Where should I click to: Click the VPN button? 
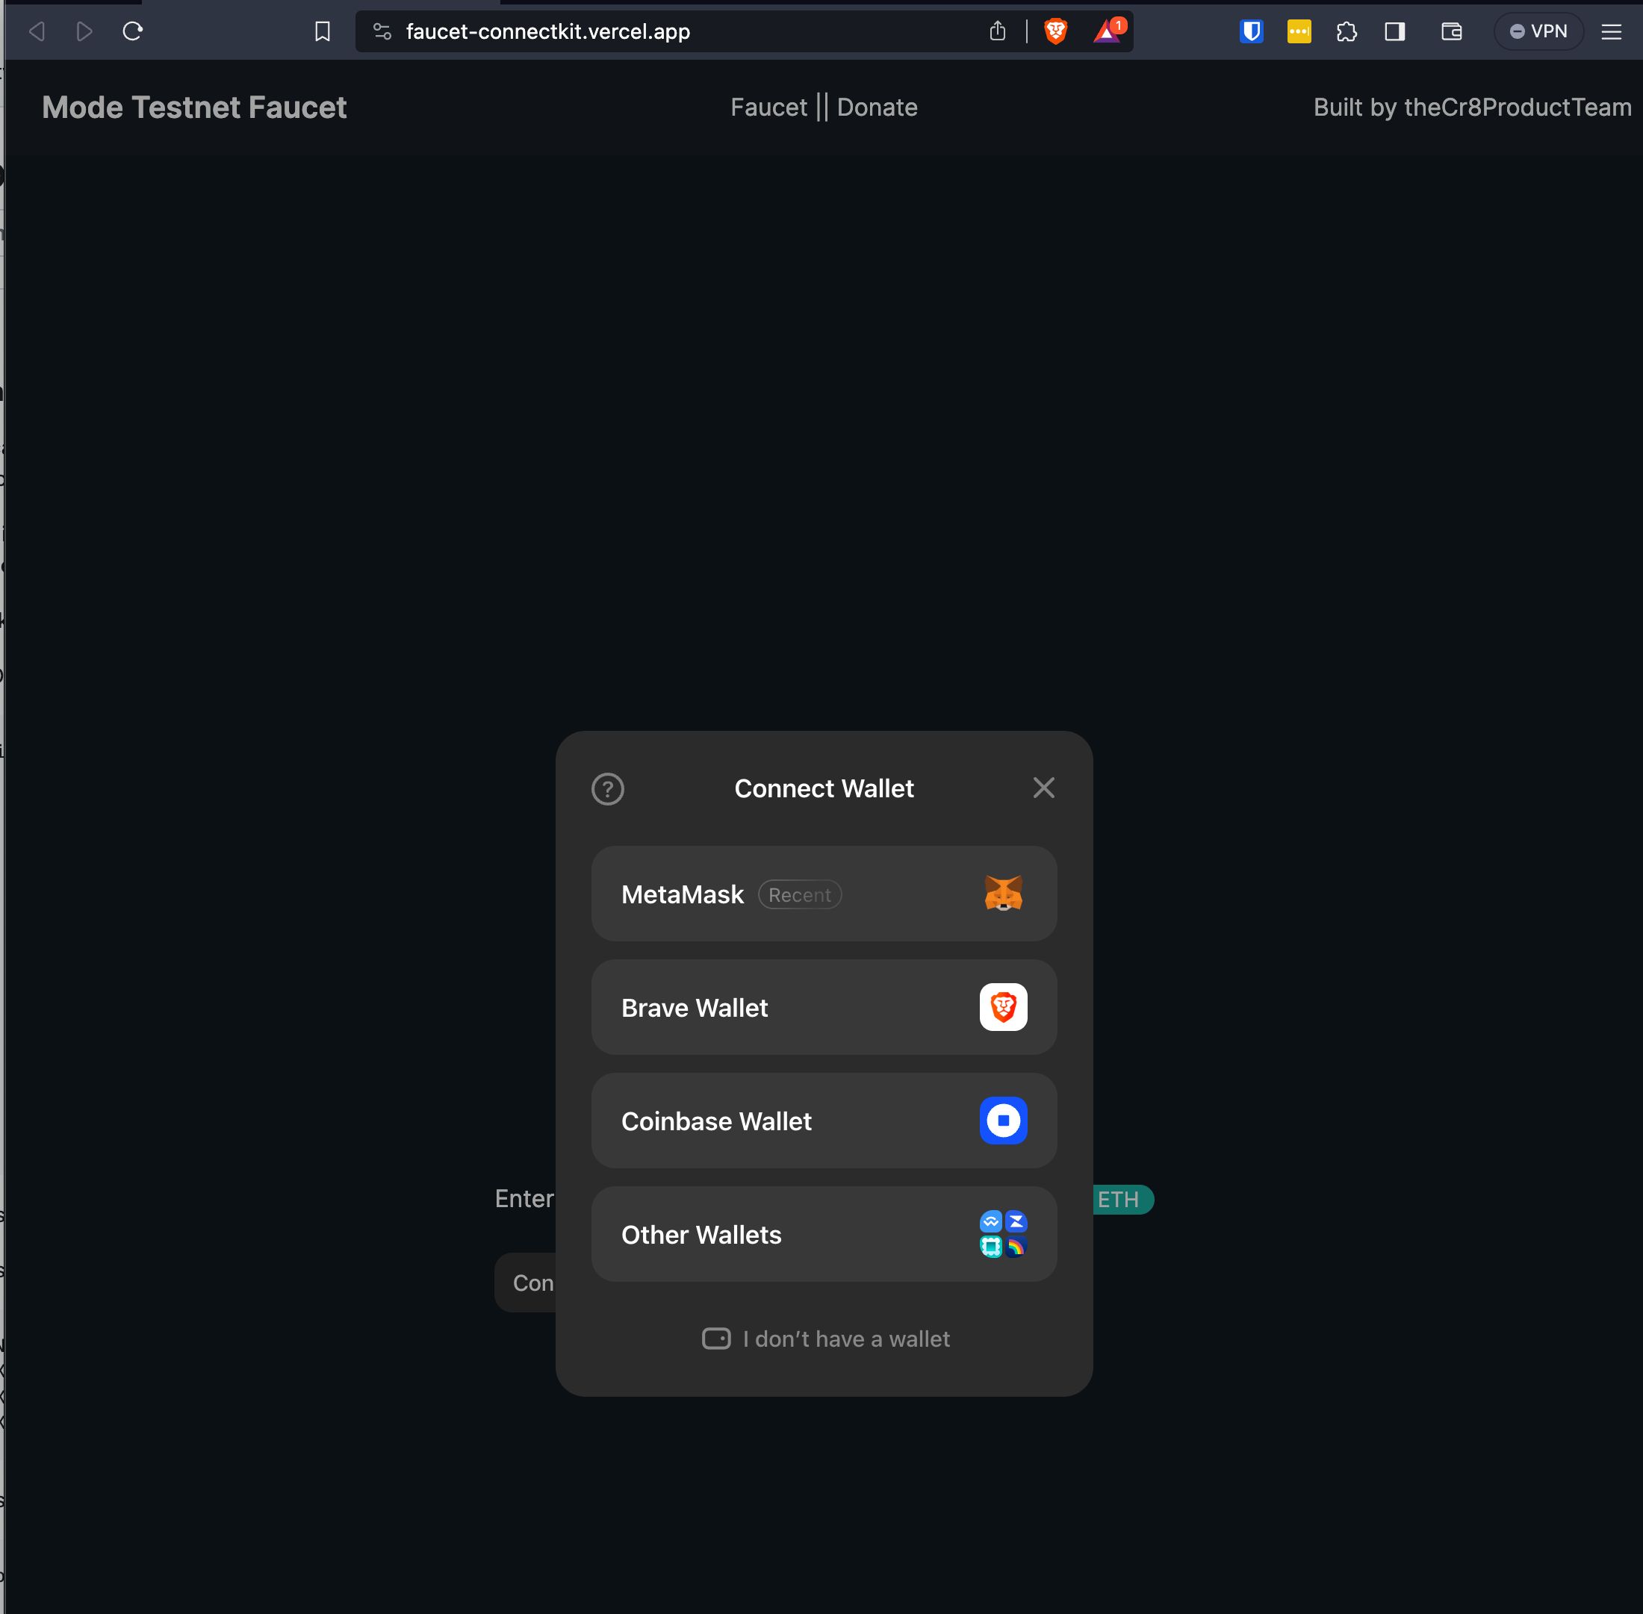pyautogui.click(x=1538, y=31)
